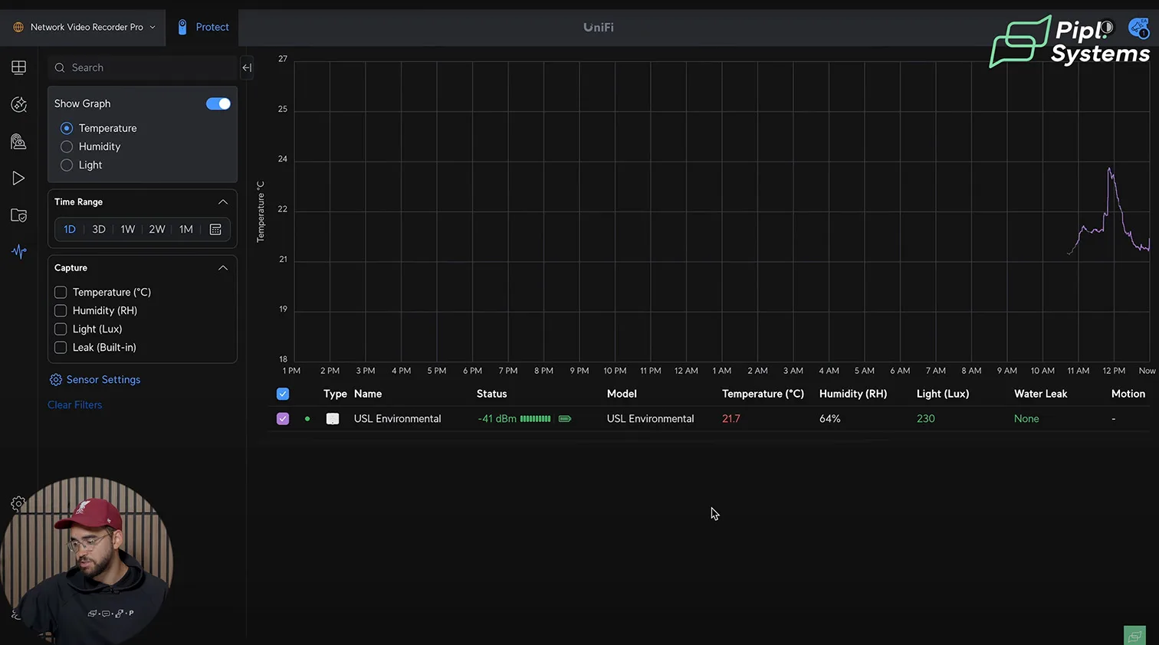
Task: Collapse the Capture section
Action: [x=223, y=267]
